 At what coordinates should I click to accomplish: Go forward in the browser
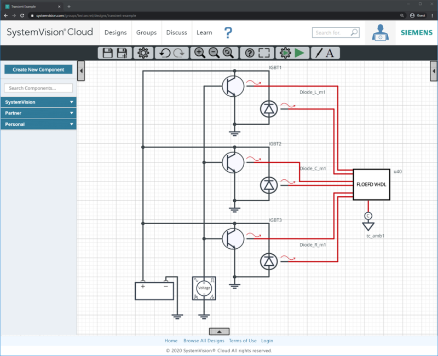(14, 16)
